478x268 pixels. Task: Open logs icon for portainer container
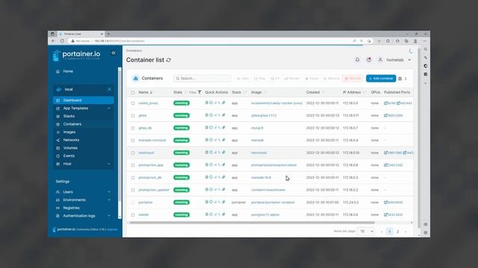tap(206, 202)
